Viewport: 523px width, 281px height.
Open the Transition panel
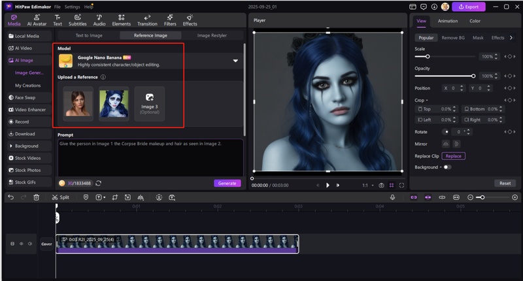[147, 20]
